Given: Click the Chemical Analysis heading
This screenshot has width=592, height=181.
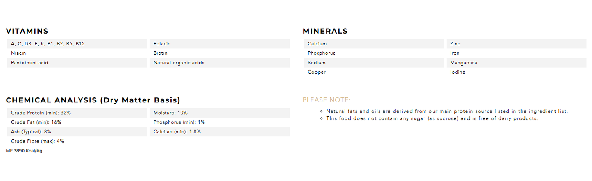Looking at the screenshot, I should (93, 100).
